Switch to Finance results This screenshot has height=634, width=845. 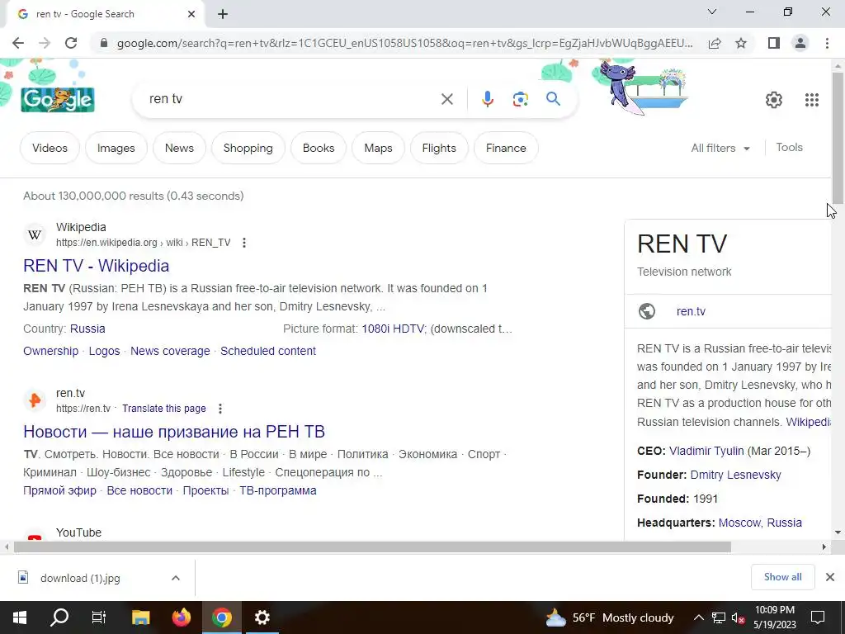pos(506,148)
